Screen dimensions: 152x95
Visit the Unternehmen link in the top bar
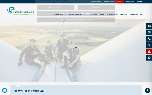click(96, 2)
